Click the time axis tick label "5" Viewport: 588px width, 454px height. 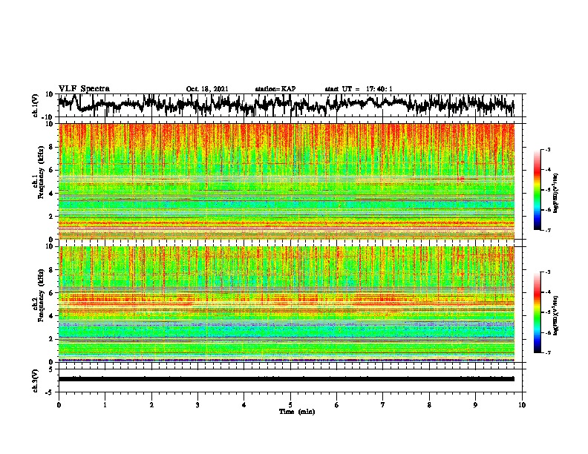pyautogui.click(x=290, y=405)
